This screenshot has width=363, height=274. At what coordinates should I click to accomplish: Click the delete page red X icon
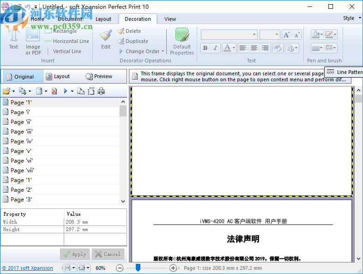click(54, 91)
